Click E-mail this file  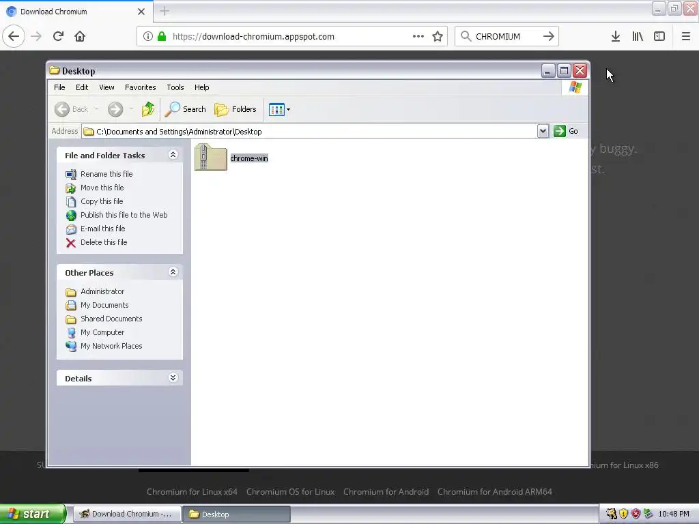point(102,229)
